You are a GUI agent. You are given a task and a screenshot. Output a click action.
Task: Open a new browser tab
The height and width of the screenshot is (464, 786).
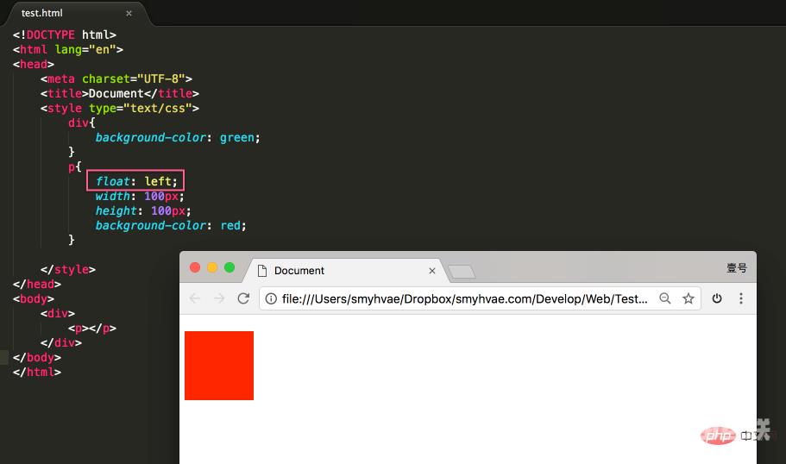tap(462, 272)
